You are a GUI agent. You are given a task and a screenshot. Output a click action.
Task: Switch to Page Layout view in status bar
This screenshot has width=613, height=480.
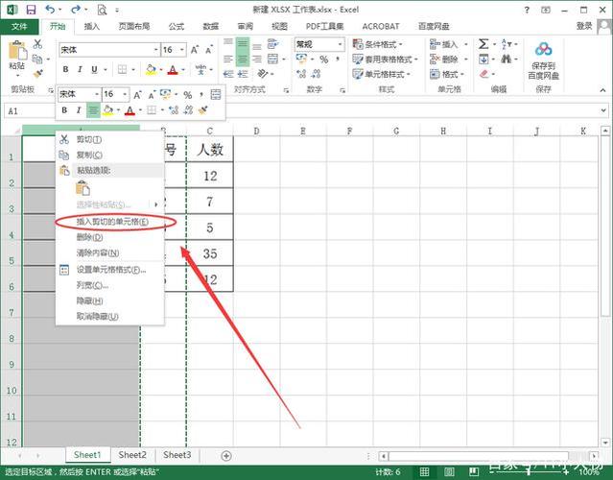pos(449,471)
